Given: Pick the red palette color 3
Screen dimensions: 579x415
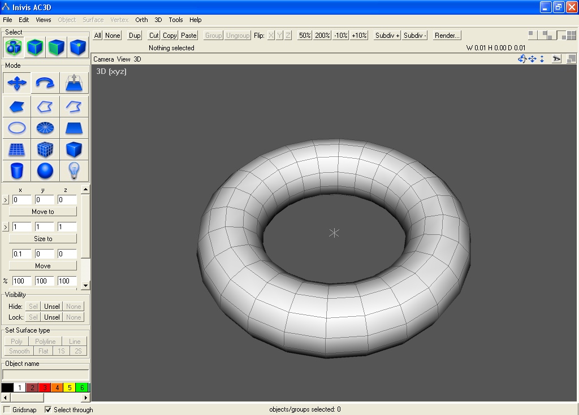Looking at the screenshot, I should coord(45,387).
